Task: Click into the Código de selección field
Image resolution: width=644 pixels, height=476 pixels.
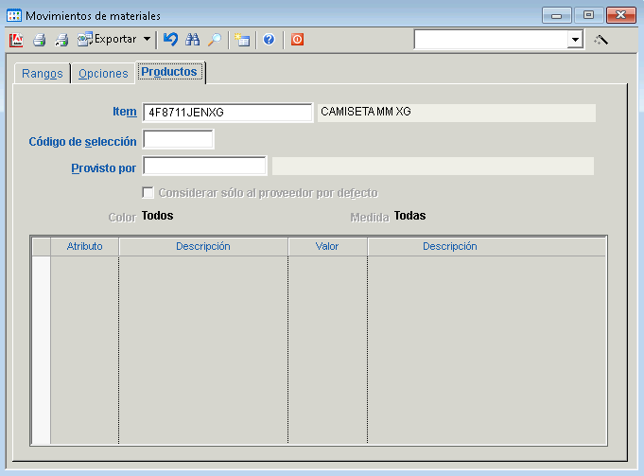Action: pos(179,140)
